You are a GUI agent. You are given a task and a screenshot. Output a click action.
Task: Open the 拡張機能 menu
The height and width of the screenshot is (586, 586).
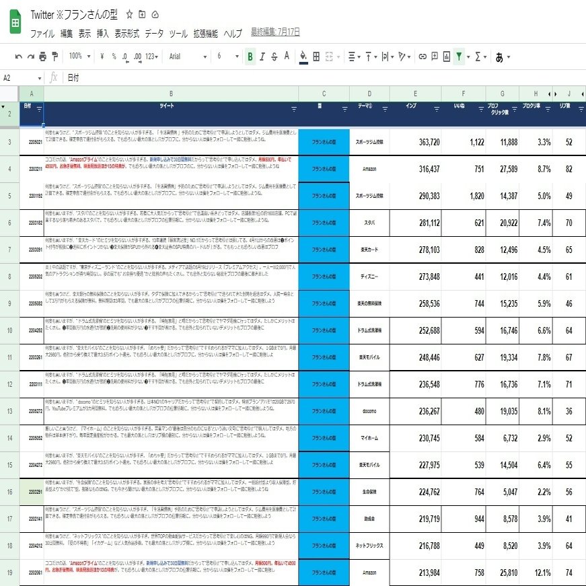pos(206,34)
